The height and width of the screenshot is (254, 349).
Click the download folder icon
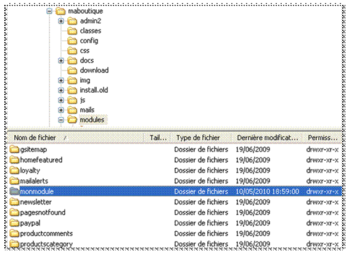click(x=72, y=70)
